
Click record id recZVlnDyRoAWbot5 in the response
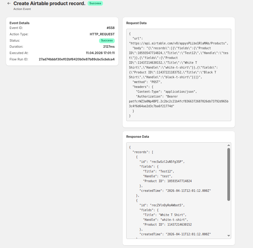click(167, 205)
